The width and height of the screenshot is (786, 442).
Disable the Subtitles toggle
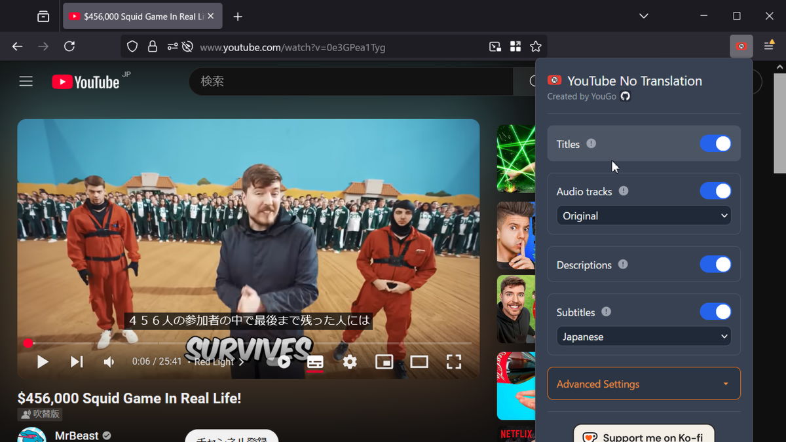[x=715, y=312]
